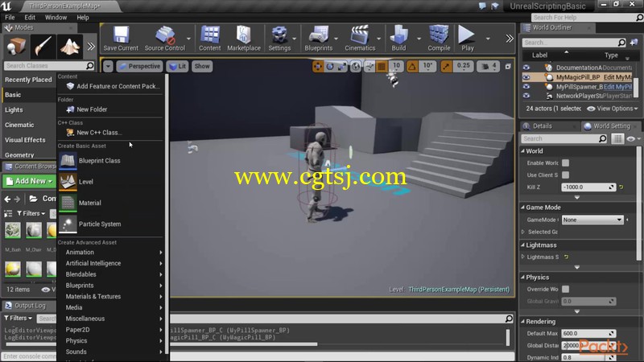Viewport: 644px width, 362px height.
Task: Toggle Override World Gravity checkbox
Action: pos(566,289)
